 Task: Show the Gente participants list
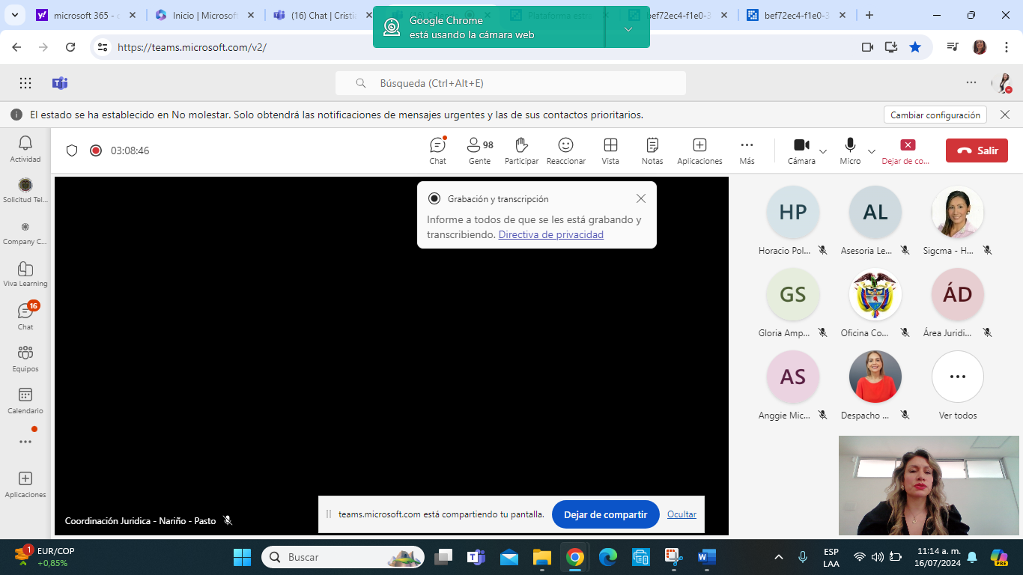coord(479,150)
